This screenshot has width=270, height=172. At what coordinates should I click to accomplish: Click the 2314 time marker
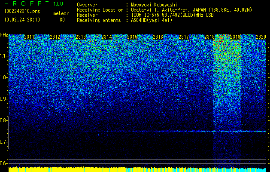point(106,37)
